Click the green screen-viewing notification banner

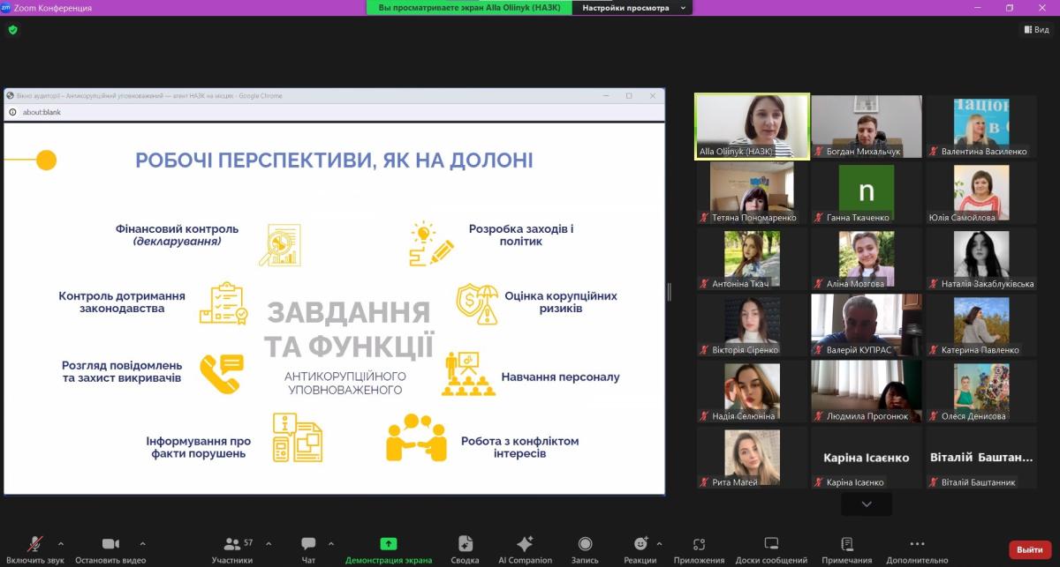point(469,8)
